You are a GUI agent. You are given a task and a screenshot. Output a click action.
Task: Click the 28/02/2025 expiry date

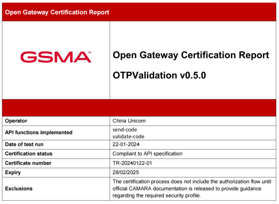[126, 172]
